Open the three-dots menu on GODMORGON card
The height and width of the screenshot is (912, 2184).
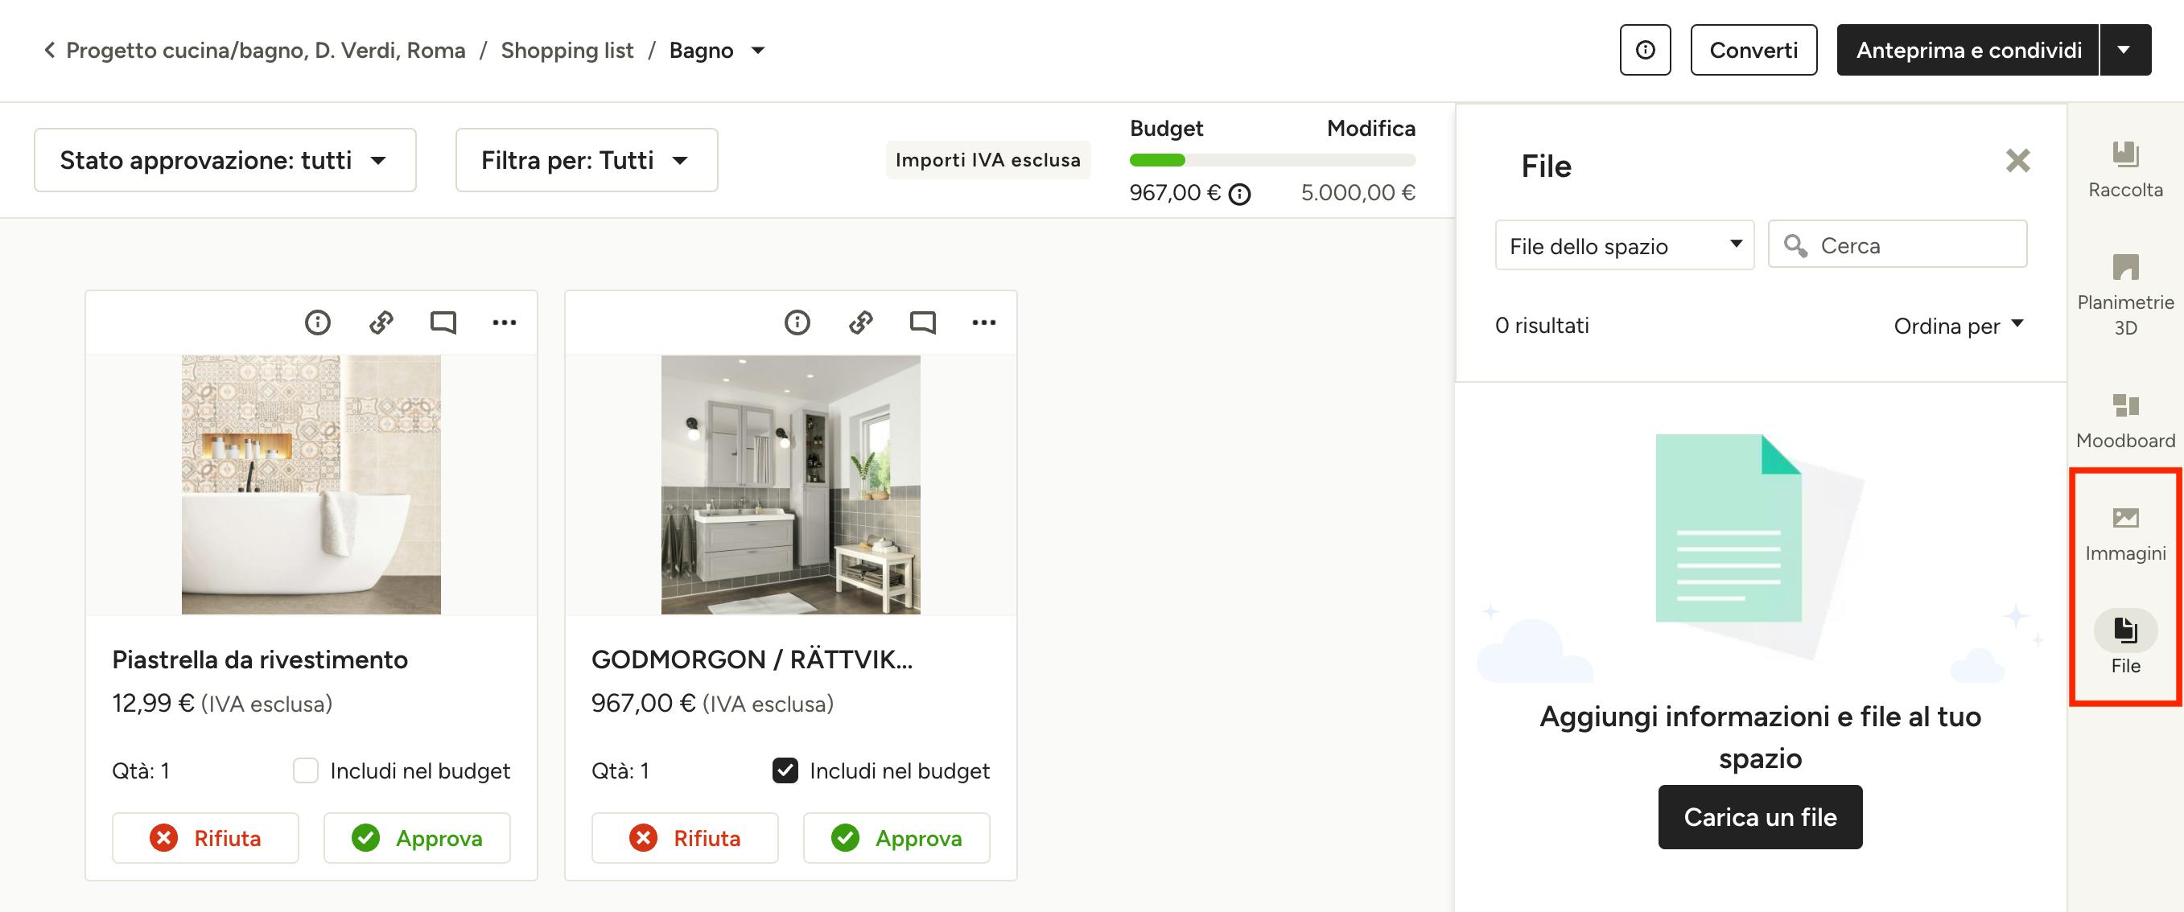click(x=983, y=322)
